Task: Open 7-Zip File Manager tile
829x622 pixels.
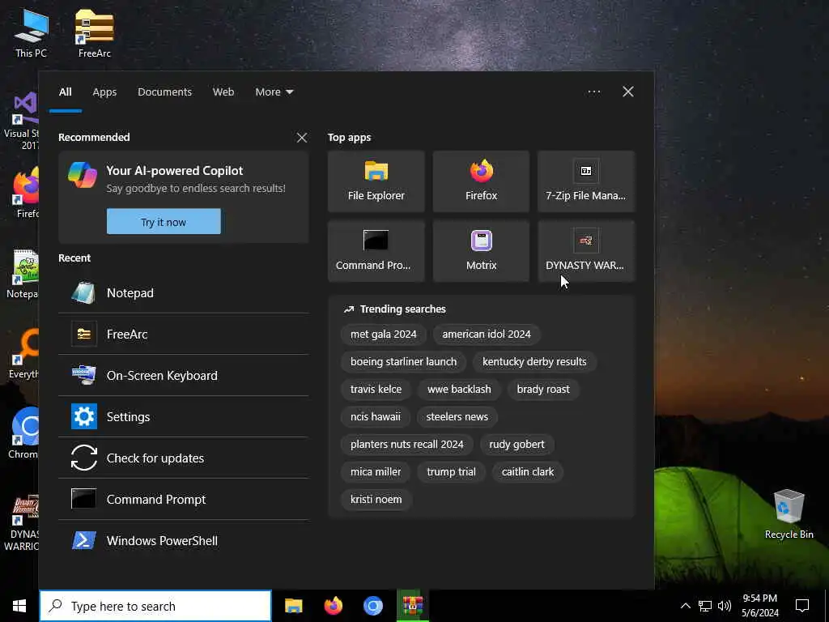Action: (x=586, y=181)
